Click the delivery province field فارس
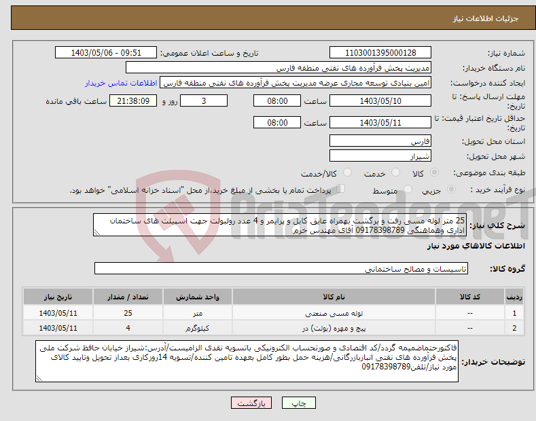The height and width of the screenshot is (421, 536). (380, 141)
